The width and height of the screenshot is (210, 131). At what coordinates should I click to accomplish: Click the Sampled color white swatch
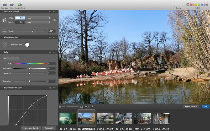(27, 45)
